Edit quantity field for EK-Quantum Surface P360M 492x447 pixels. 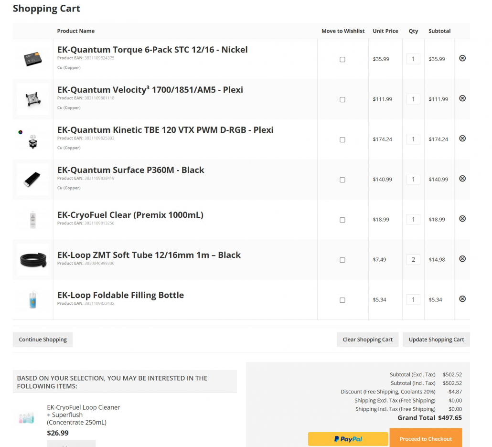point(413,180)
